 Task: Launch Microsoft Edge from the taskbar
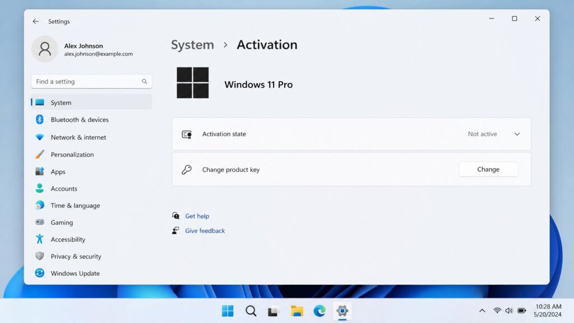click(320, 311)
